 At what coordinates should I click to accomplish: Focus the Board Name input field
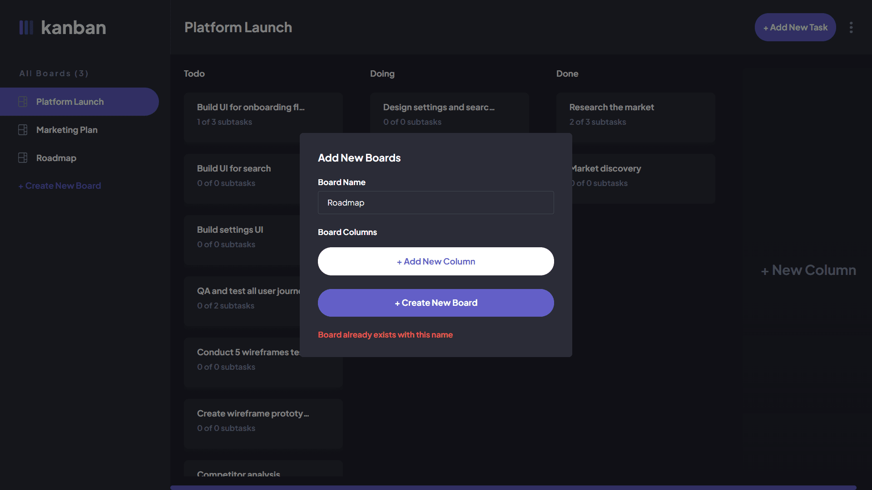436,202
